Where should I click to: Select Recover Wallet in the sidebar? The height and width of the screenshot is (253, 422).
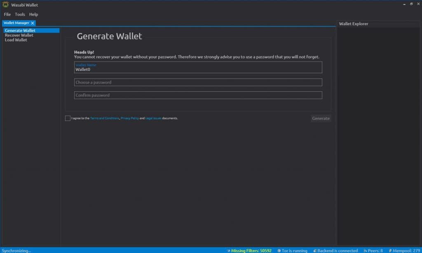(x=19, y=35)
